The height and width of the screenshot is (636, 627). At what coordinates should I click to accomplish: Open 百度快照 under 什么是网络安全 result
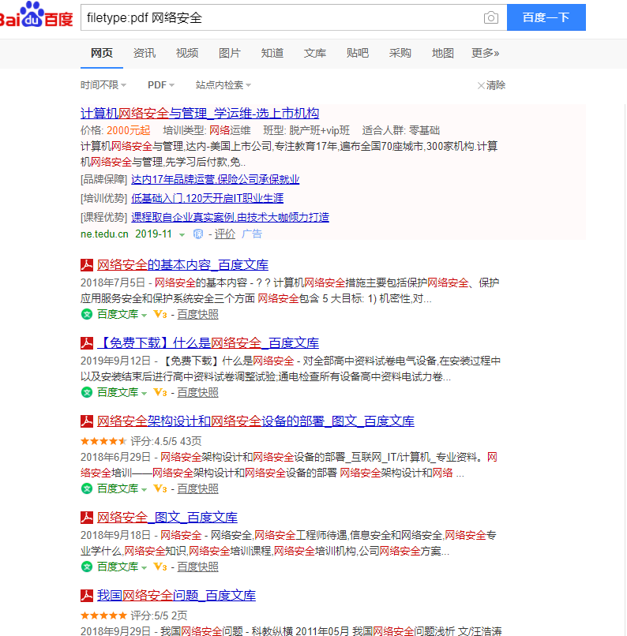point(197,393)
